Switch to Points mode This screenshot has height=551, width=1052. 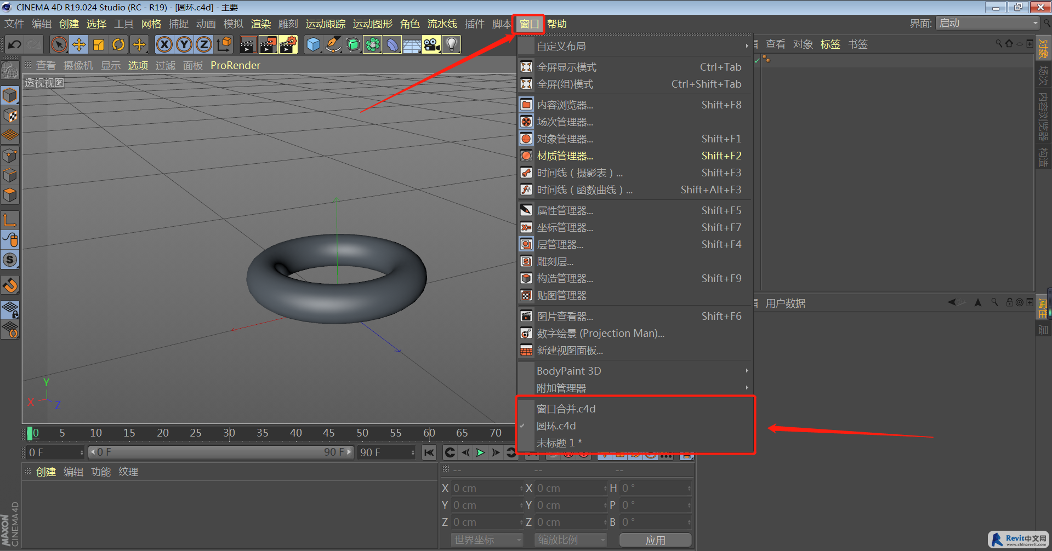10,156
